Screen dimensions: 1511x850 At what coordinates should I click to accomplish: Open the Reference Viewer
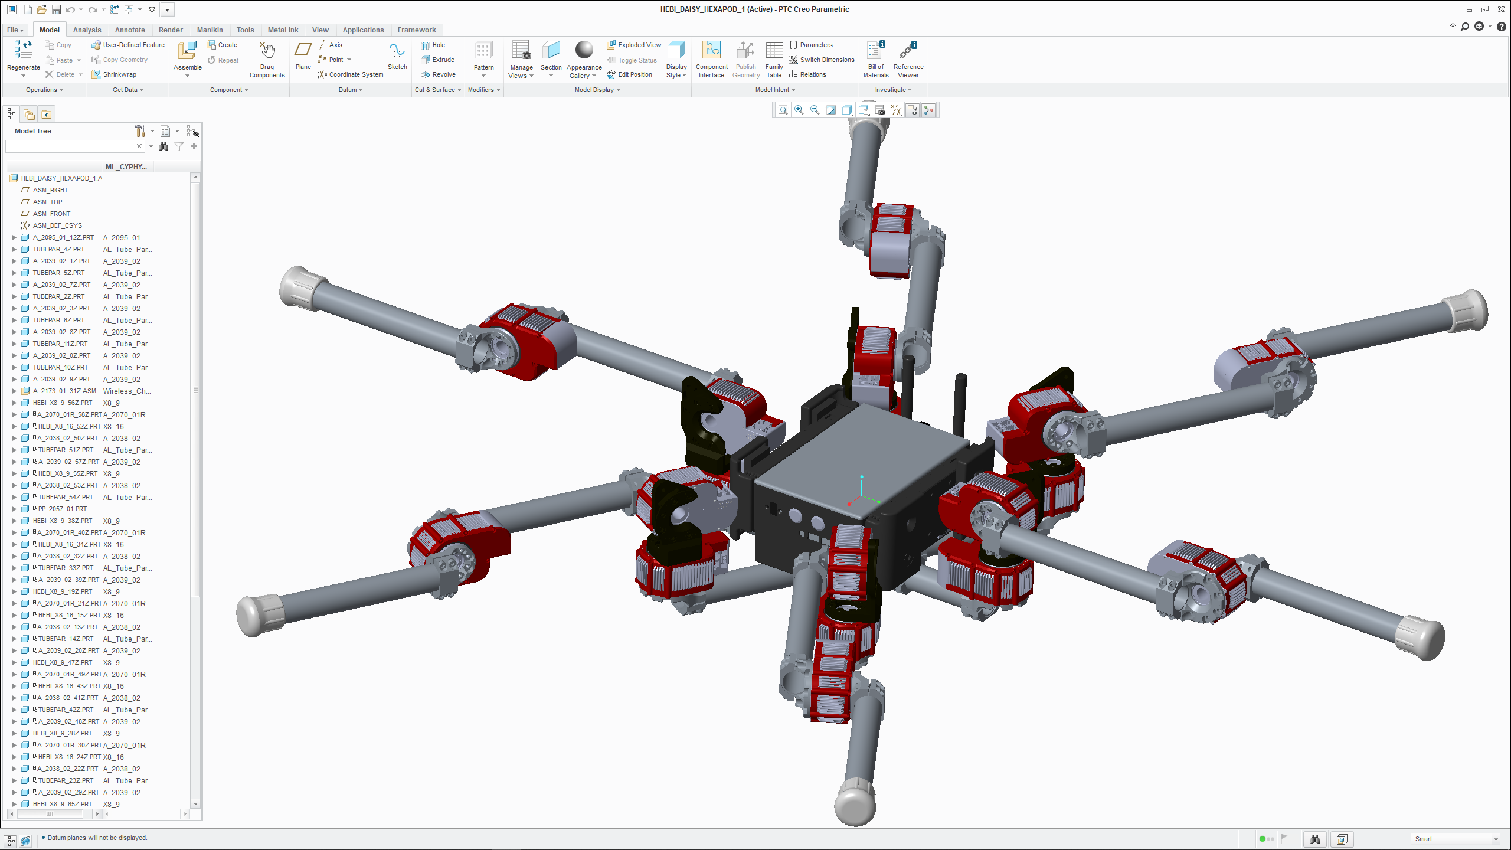pyautogui.click(x=908, y=51)
